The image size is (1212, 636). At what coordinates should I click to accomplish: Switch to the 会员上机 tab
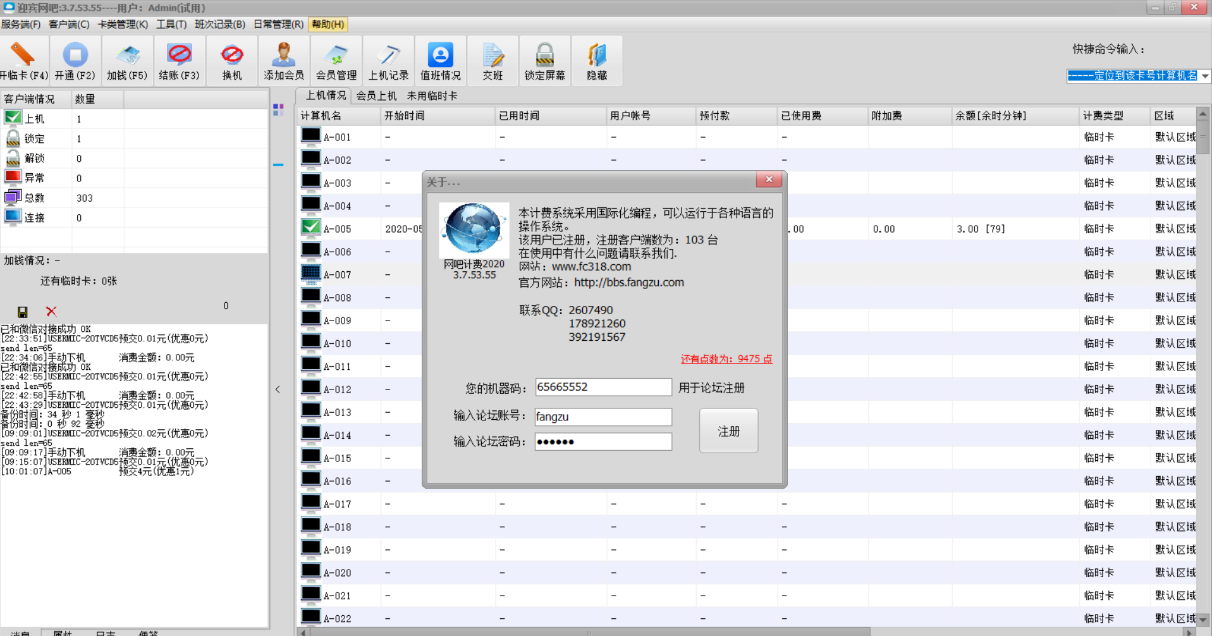point(376,96)
